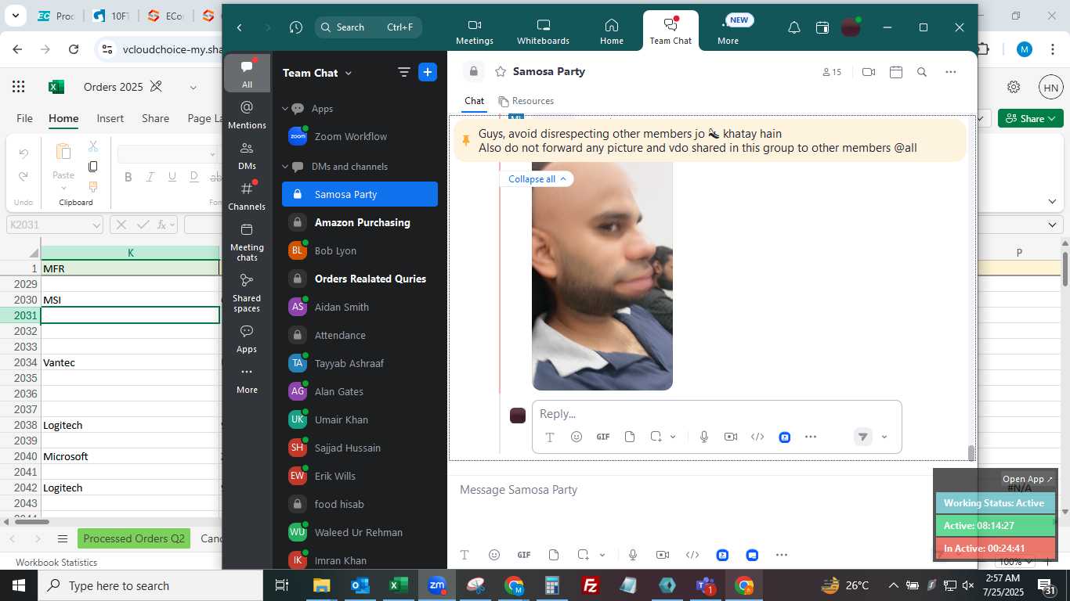Image resolution: width=1070 pixels, height=601 pixels.
Task: View the 15 members of Samosa Party
Action: click(832, 72)
